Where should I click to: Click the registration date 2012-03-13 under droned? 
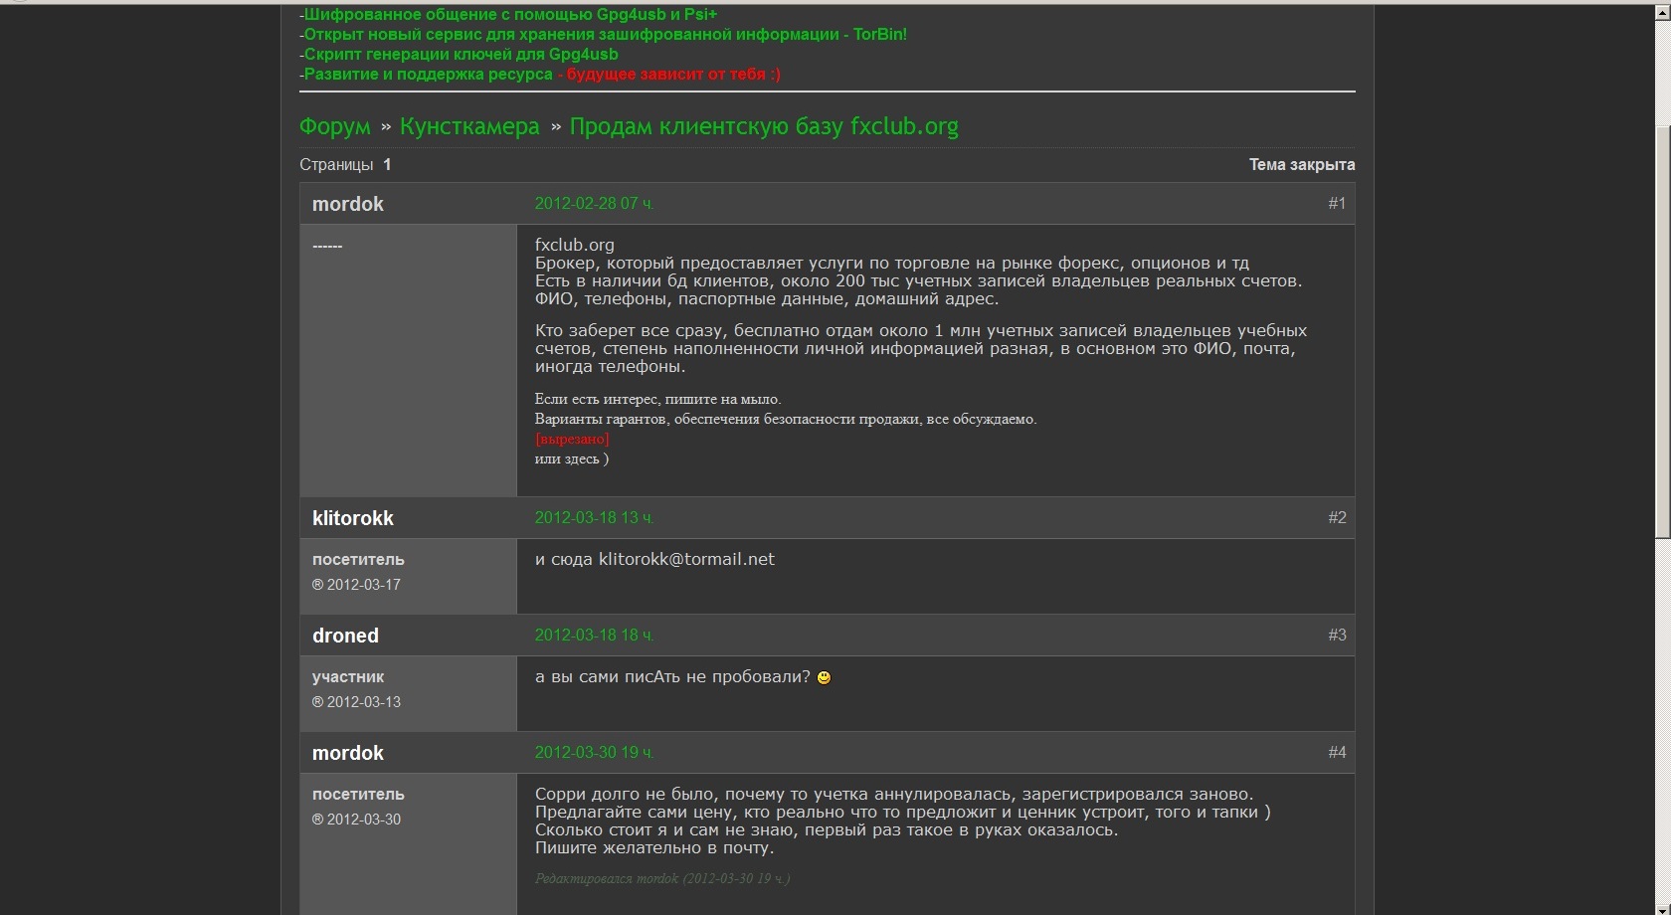click(364, 702)
